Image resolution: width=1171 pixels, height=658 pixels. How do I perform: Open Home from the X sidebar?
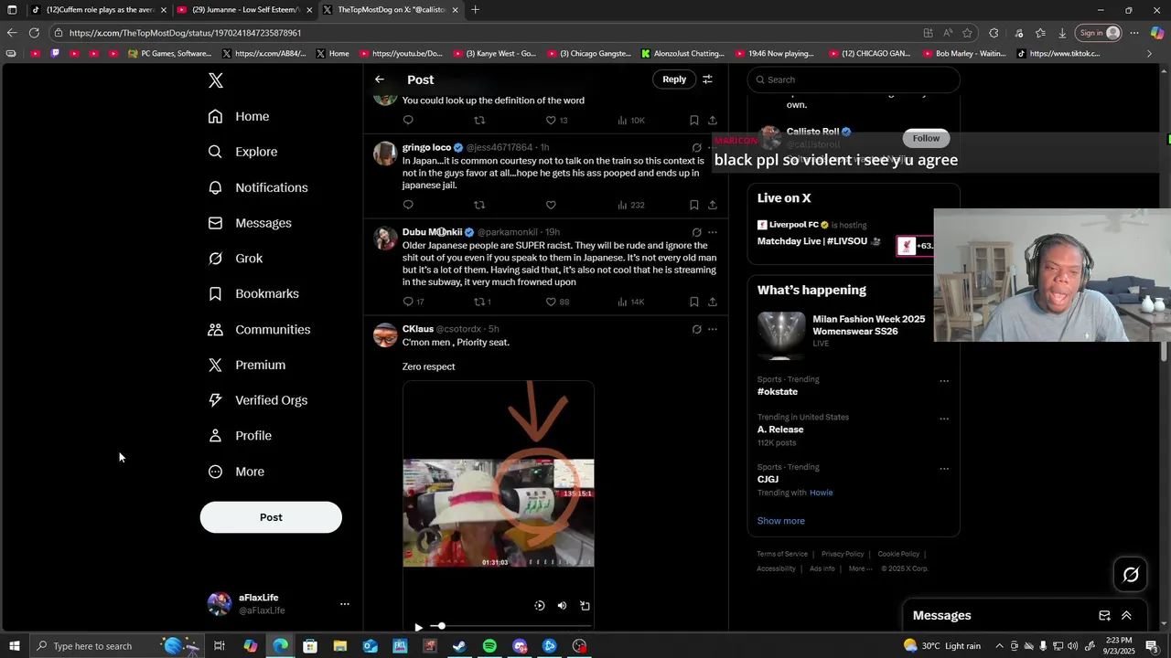click(x=239, y=116)
